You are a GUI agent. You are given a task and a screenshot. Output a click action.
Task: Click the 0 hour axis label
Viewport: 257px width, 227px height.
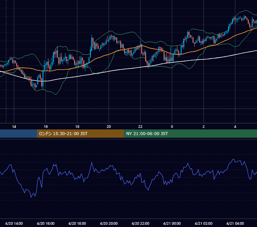click(172, 127)
